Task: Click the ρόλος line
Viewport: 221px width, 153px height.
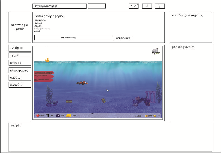Action: (x=38, y=26)
